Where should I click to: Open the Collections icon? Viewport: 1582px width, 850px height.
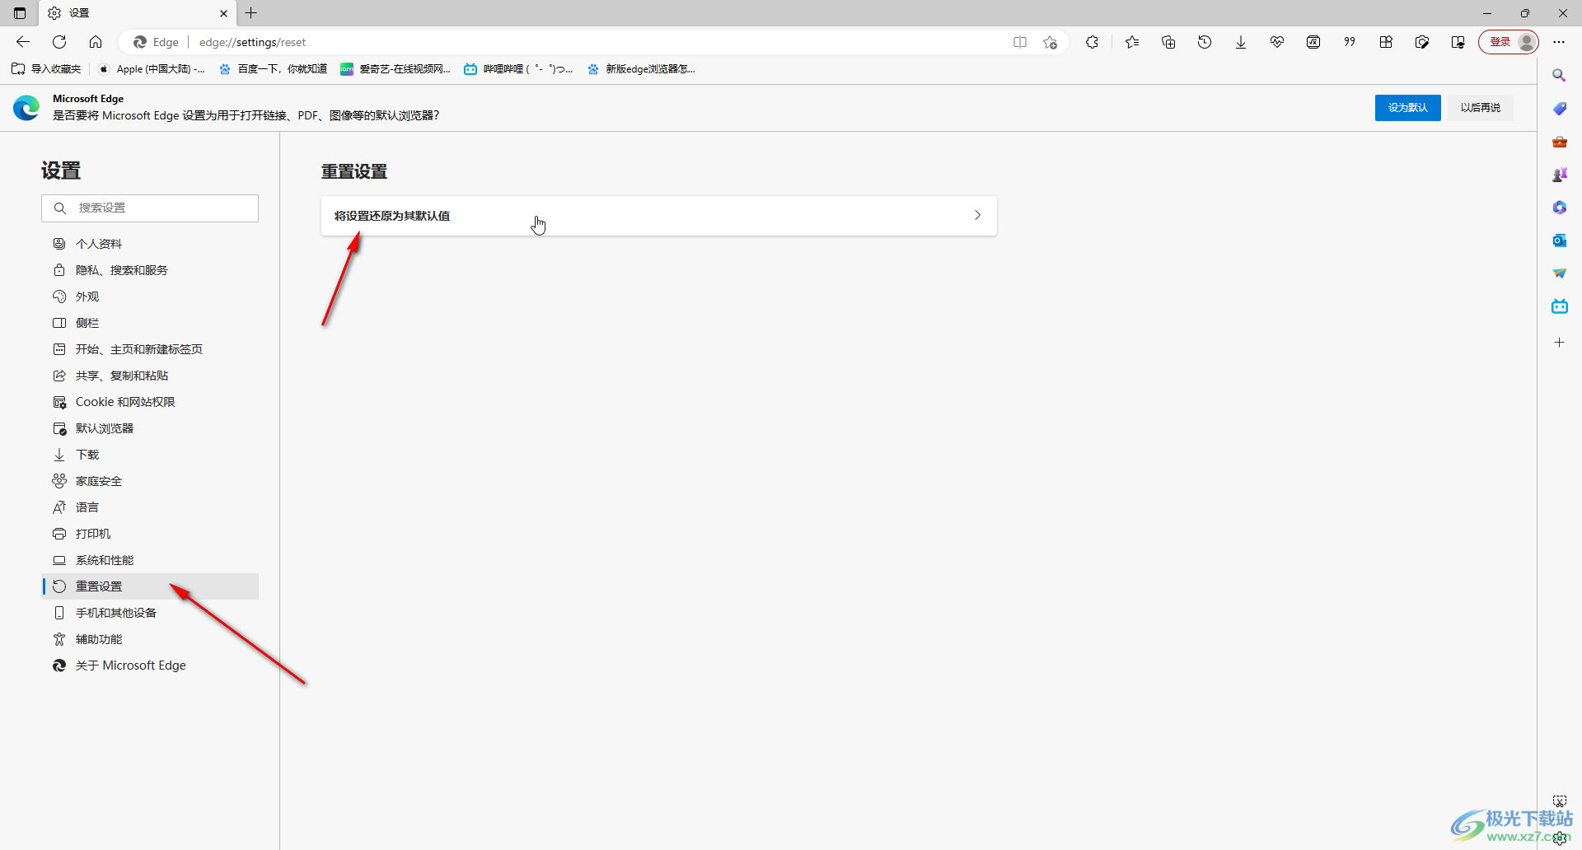pyautogui.click(x=1168, y=42)
